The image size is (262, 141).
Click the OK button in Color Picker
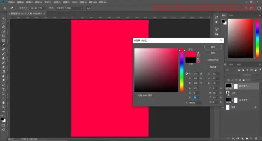pyautogui.click(x=213, y=47)
